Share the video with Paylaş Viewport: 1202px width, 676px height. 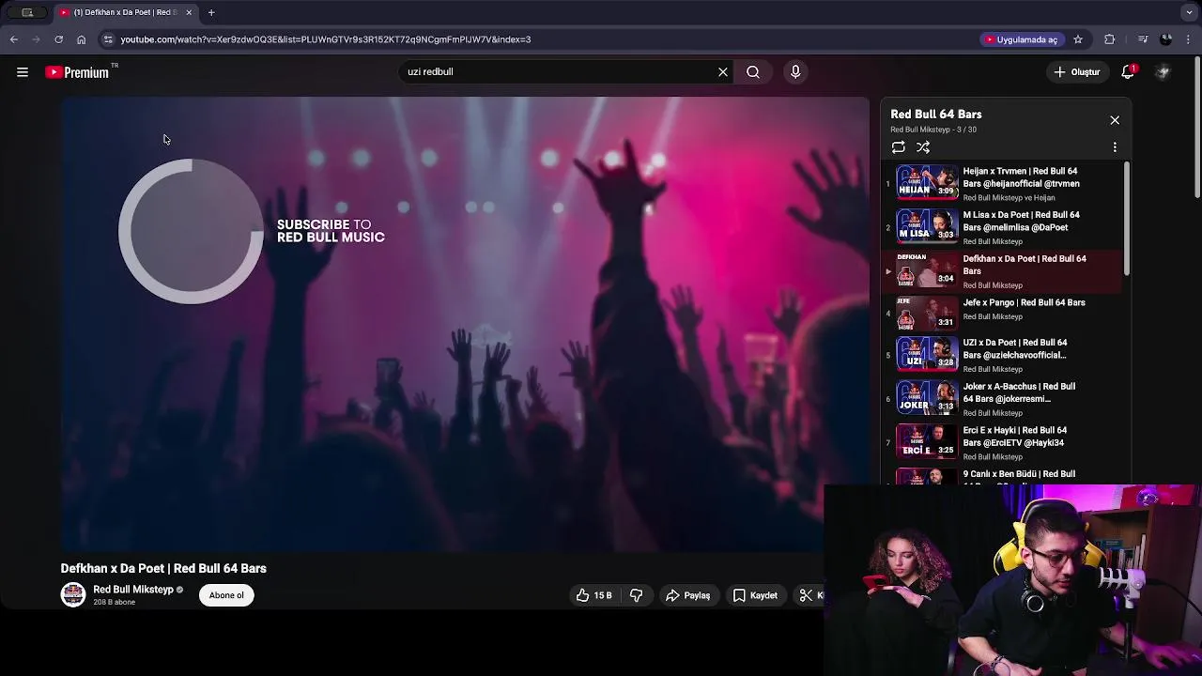pyautogui.click(x=687, y=595)
